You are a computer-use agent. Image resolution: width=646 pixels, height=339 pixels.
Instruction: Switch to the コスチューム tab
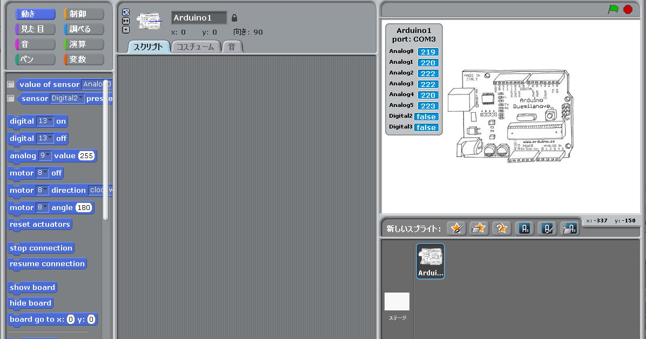196,46
